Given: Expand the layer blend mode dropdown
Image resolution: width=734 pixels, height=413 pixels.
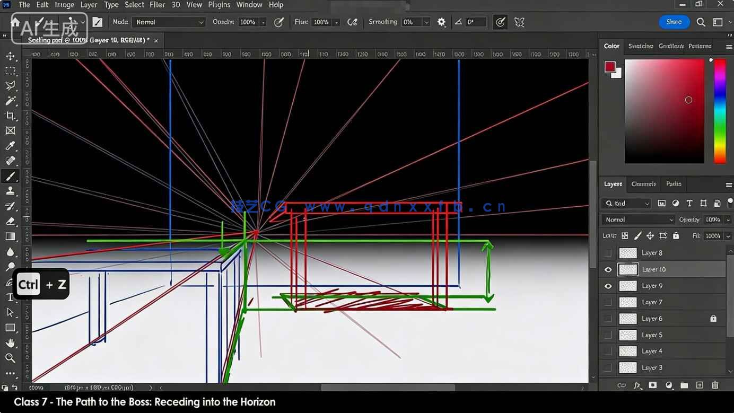Looking at the screenshot, I should click(x=637, y=219).
